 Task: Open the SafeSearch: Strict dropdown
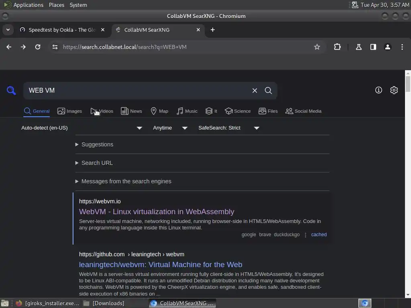tap(229, 128)
